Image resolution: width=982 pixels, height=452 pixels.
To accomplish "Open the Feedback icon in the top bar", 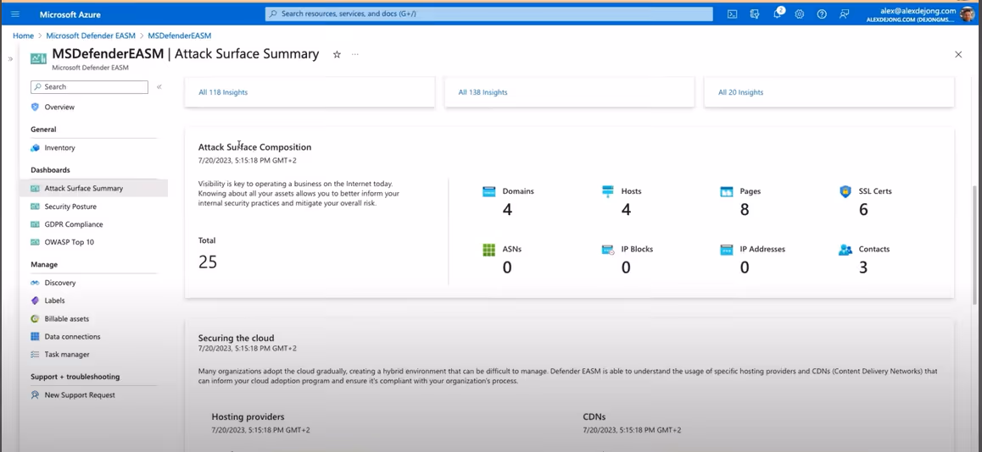I will [845, 14].
